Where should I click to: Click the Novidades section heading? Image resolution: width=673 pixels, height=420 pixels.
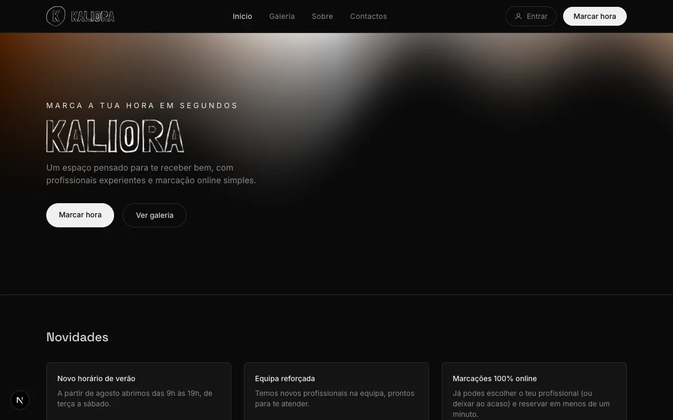coord(77,337)
